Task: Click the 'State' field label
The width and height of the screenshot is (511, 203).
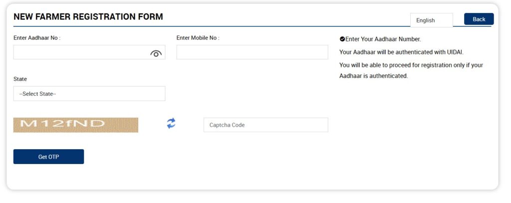Action: (20, 79)
